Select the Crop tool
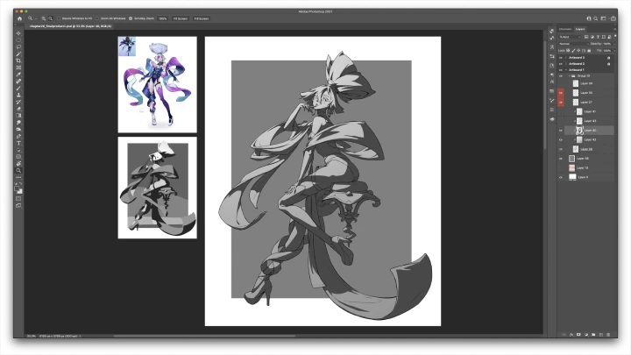 coord(18,60)
